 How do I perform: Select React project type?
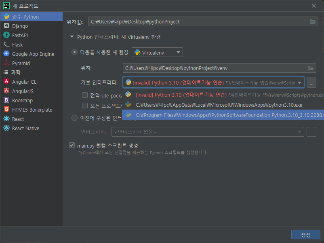coord(32,119)
